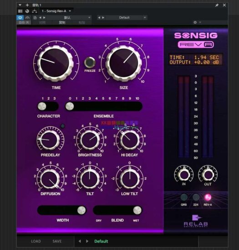Click the DIFFUSION knob
239x250 pixels.
(50, 179)
